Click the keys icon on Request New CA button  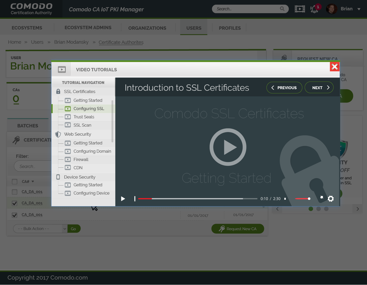[222, 229]
